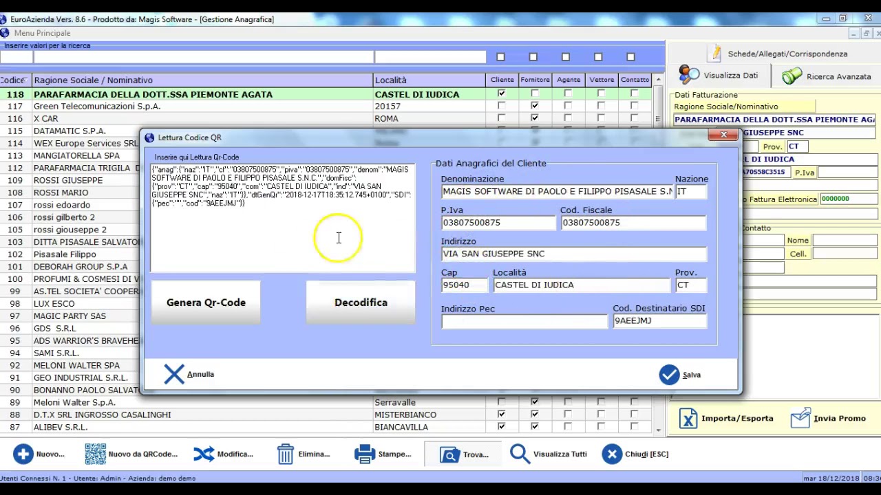
Task: Click the Nazione field
Action: 691,192
